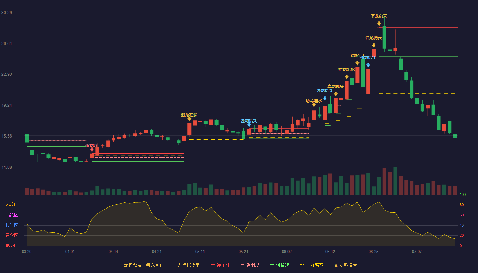478x273 pixels.
Task: Toggle the 强压线 legend entry
Action: click(x=220, y=265)
